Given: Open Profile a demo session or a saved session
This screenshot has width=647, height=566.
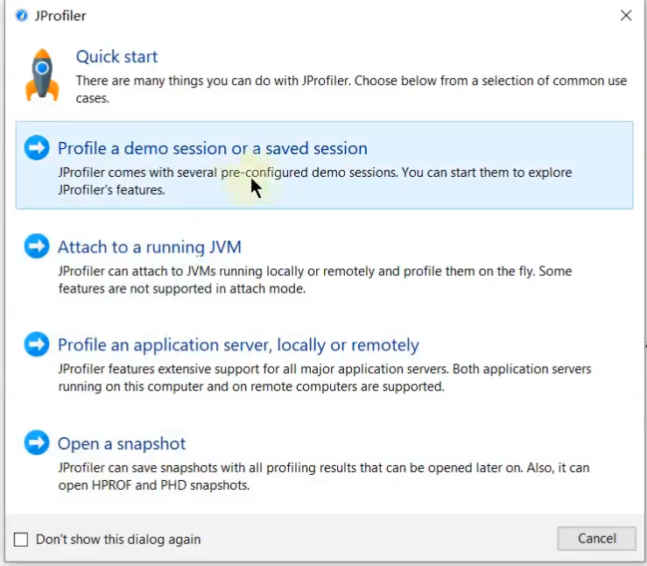Looking at the screenshot, I should [213, 148].
